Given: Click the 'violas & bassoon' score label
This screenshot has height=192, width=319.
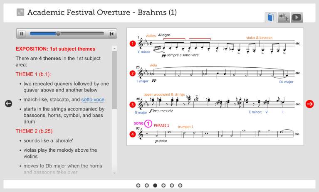Looking at the screenshot, I should click(x=259, y=38).
